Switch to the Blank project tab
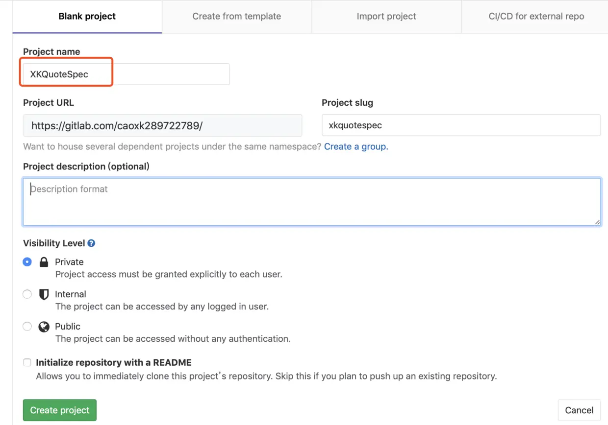608x425 pixels. (87, 17)
